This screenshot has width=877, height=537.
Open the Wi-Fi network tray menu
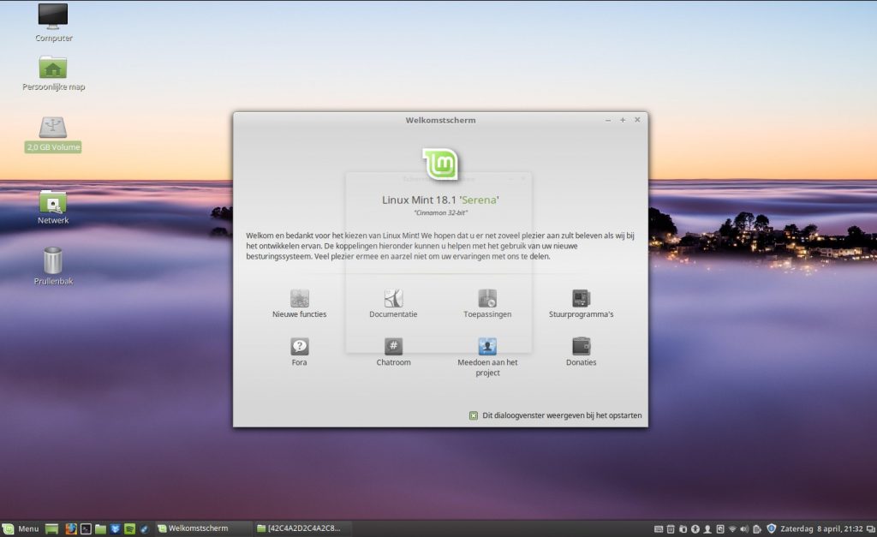[x=732, y=528]
